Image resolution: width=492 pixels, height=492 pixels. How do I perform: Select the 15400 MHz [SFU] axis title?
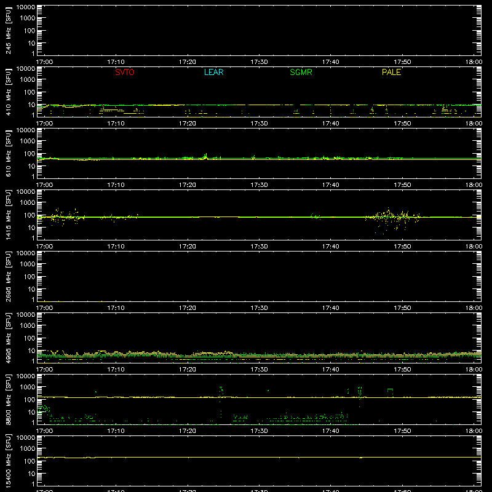pyautogui.click(x=8, y=461)
